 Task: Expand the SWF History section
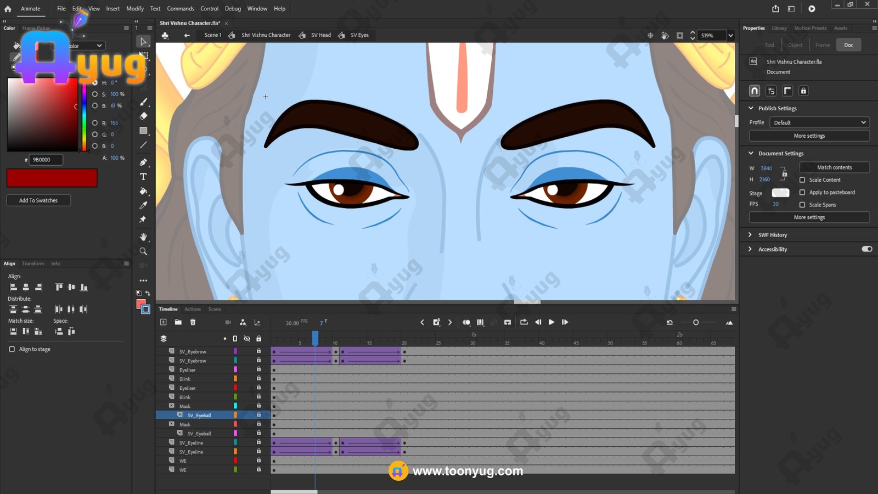point(750,235)
